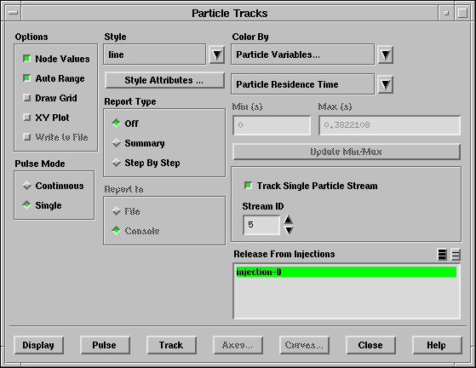Choose Step By Step report type

click(117, 163)
